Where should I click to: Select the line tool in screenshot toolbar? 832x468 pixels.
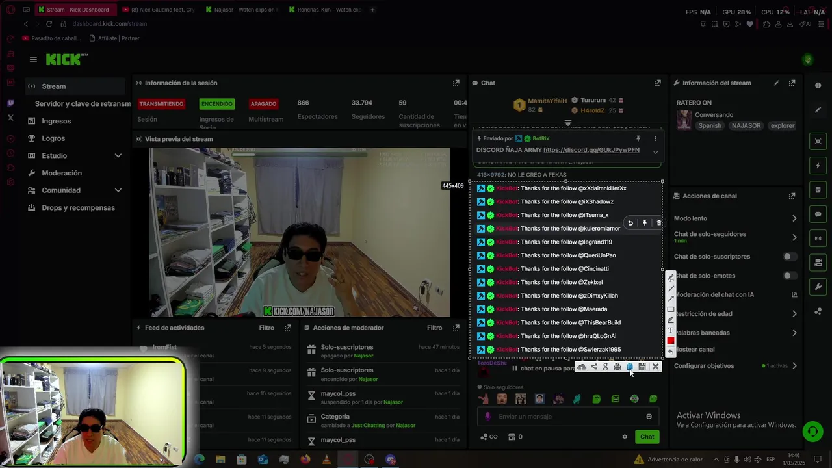(671, 288)
